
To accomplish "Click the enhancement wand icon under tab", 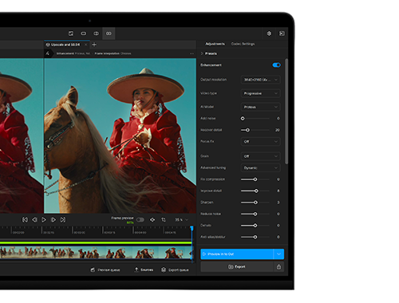I will [48, 53].
